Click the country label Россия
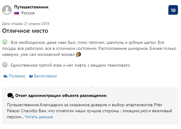181x129 pixels. [x=28, y=13]
